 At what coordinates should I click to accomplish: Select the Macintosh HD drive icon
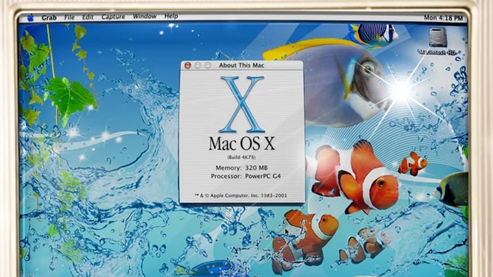(438, 37)
